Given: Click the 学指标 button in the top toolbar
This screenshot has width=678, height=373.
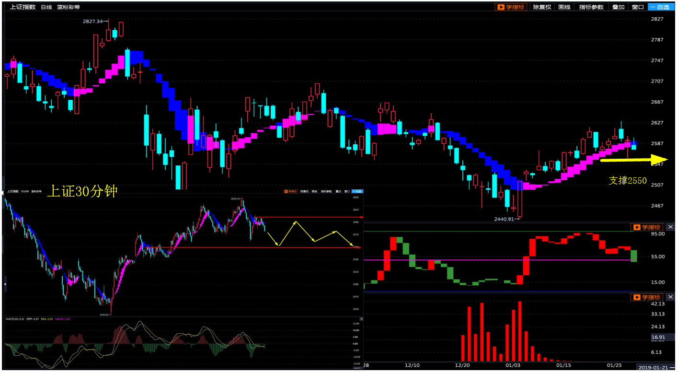Looking at the screenshot, I should [x=511, y=7].
